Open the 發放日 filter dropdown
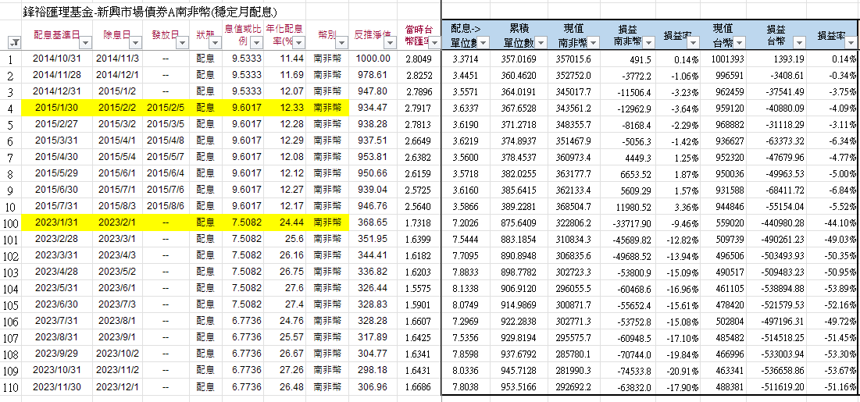 (184, 42)
